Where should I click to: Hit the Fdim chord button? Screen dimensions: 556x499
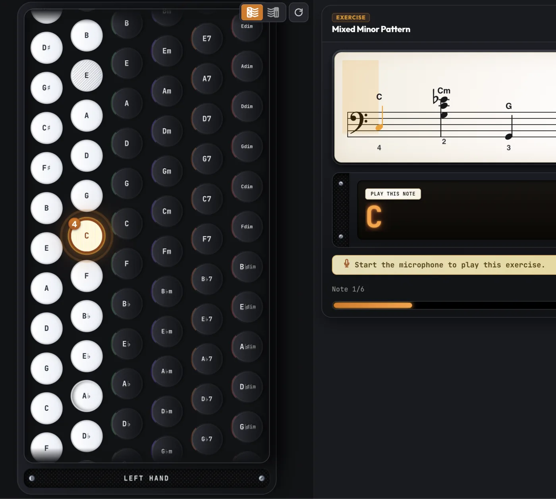(x=247, y=227)
